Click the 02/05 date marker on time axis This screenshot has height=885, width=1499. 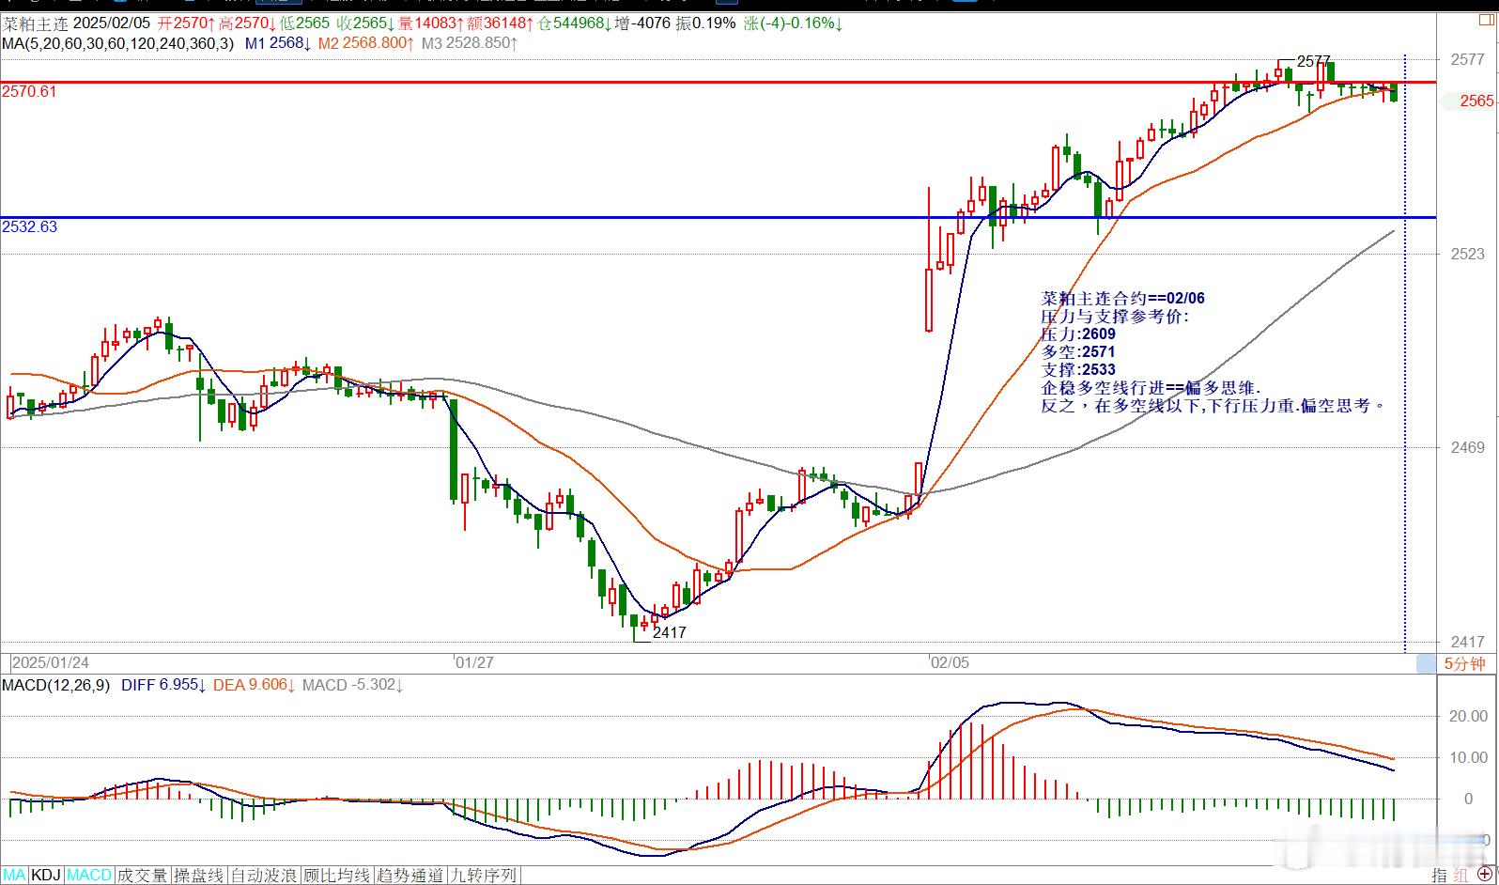click(950, 662)
